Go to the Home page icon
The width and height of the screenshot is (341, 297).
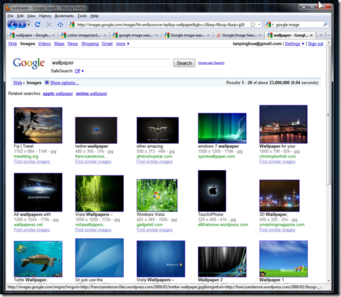60,24
